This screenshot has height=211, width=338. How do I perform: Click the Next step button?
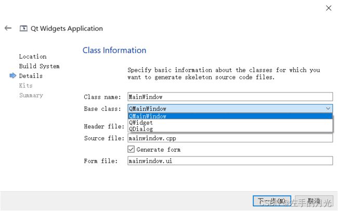click(272, 201)
